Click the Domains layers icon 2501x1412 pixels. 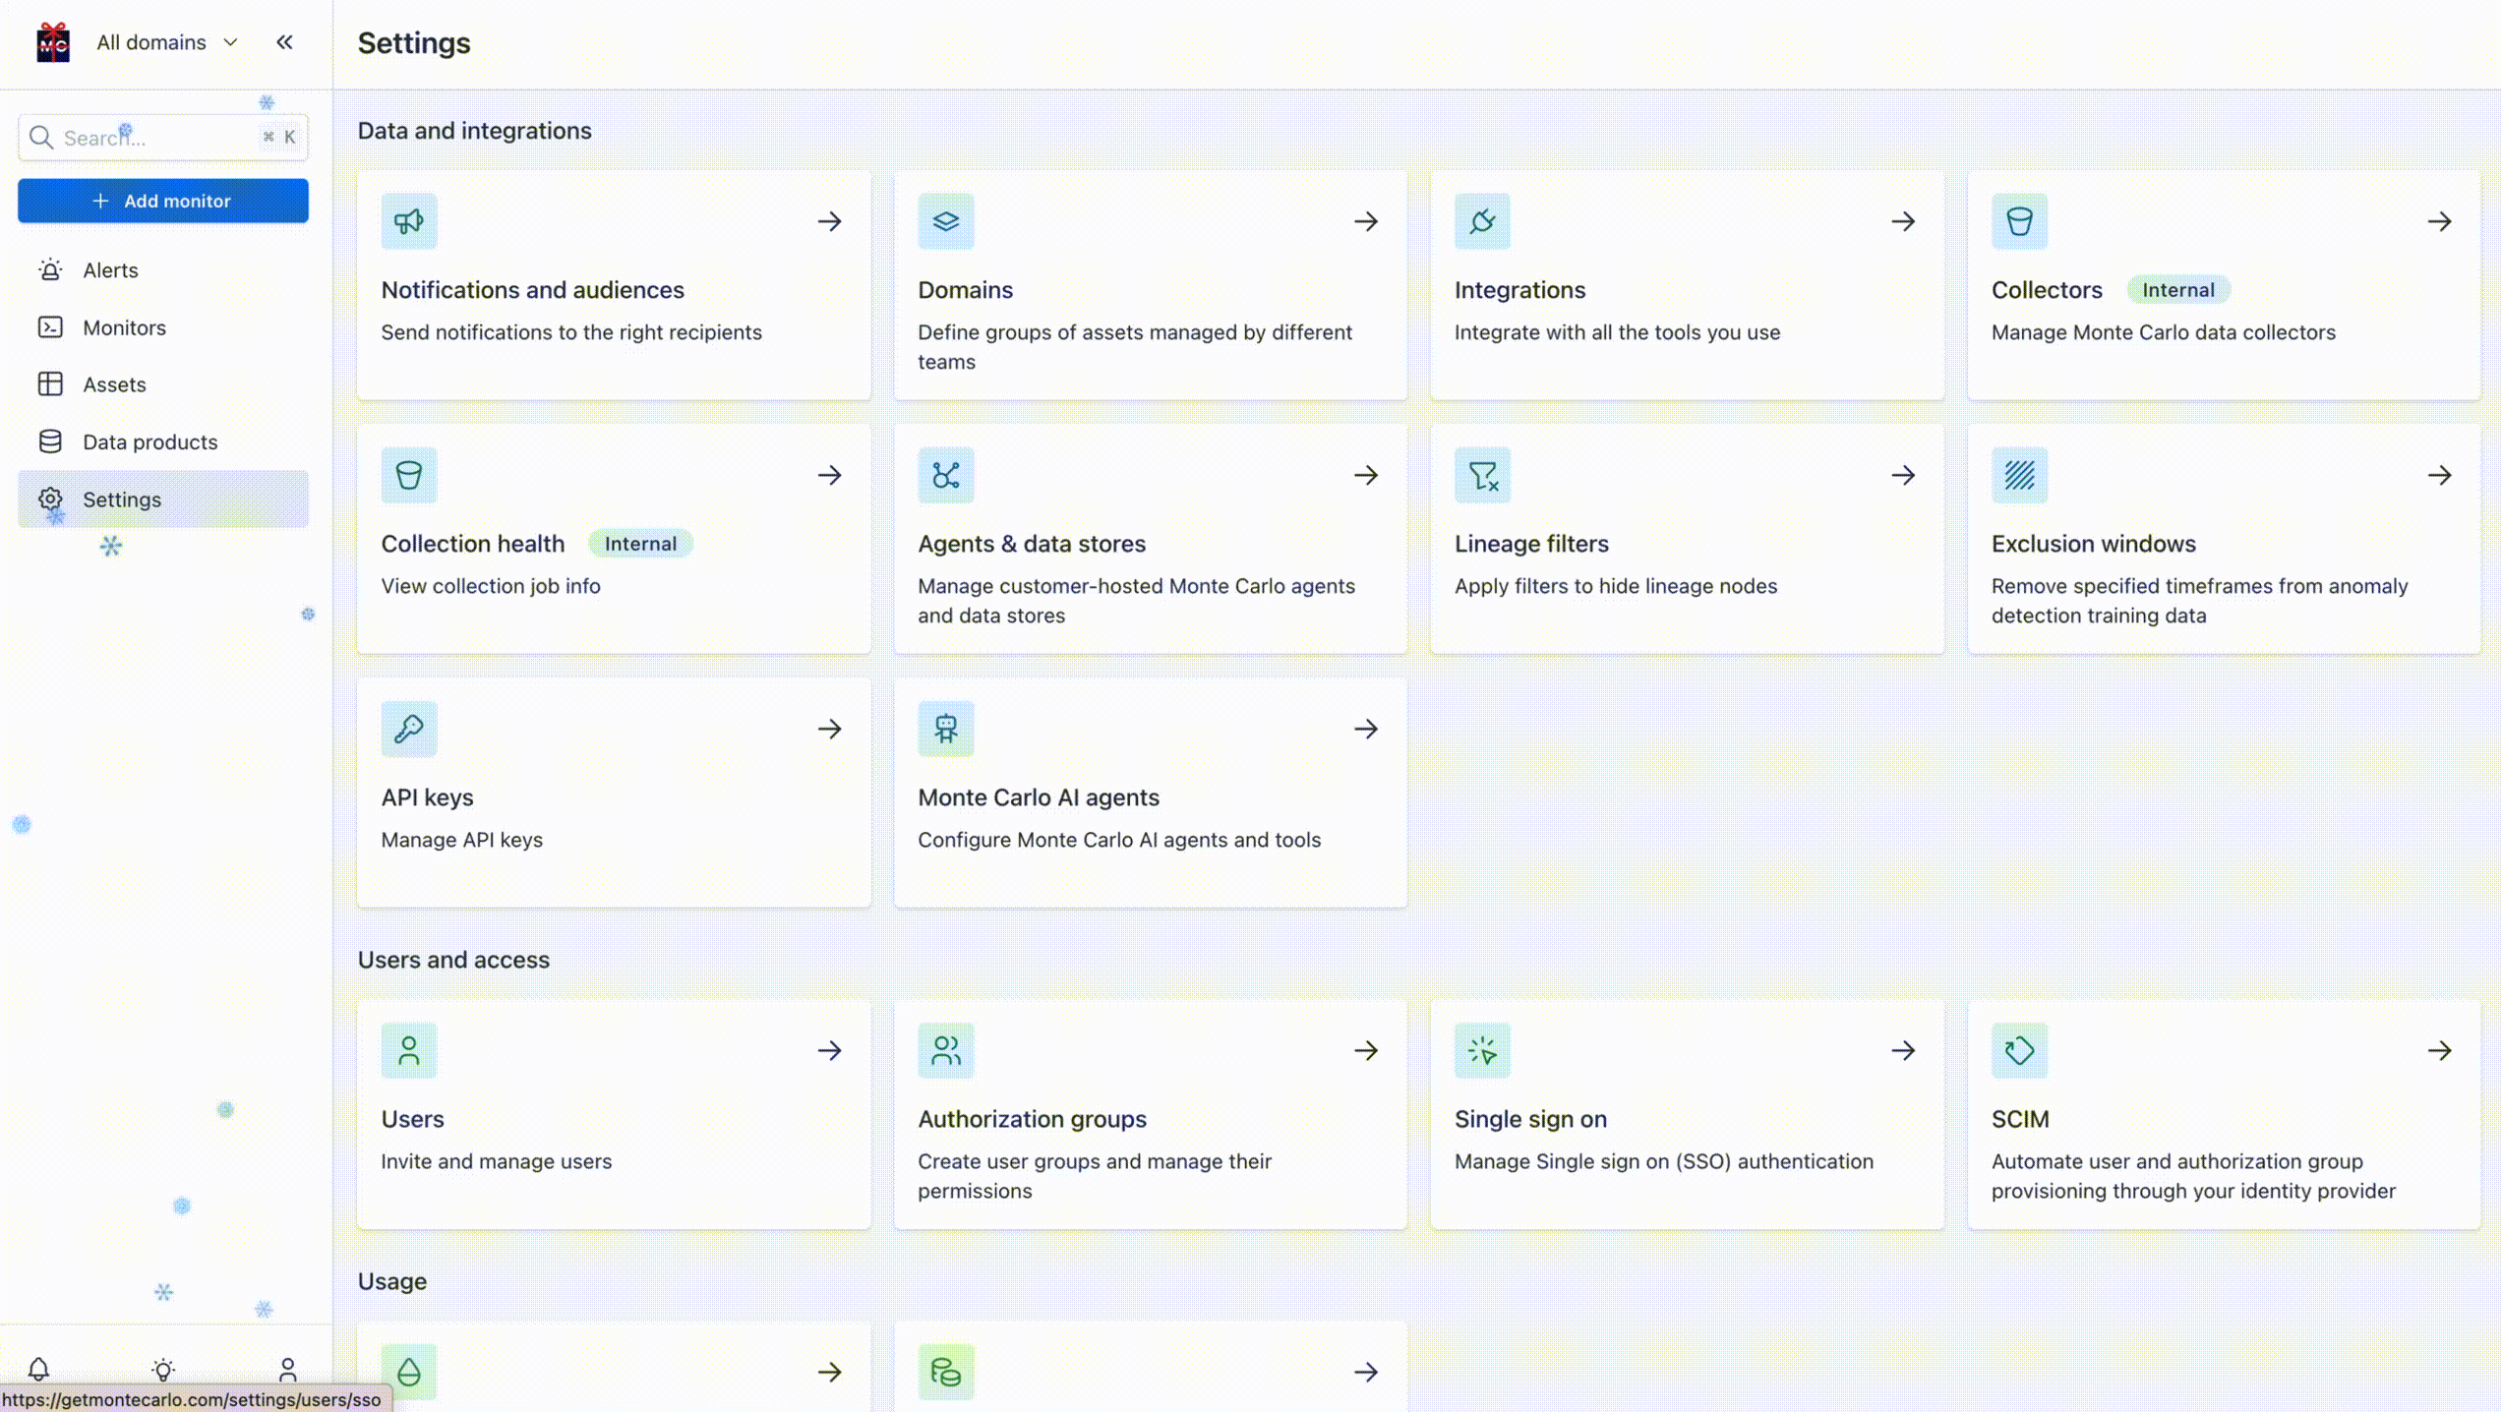945,221
